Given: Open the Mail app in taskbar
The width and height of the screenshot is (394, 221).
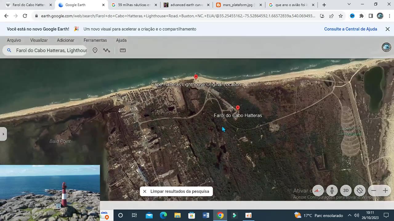Looking at the screenshot, I should [149, 215].
